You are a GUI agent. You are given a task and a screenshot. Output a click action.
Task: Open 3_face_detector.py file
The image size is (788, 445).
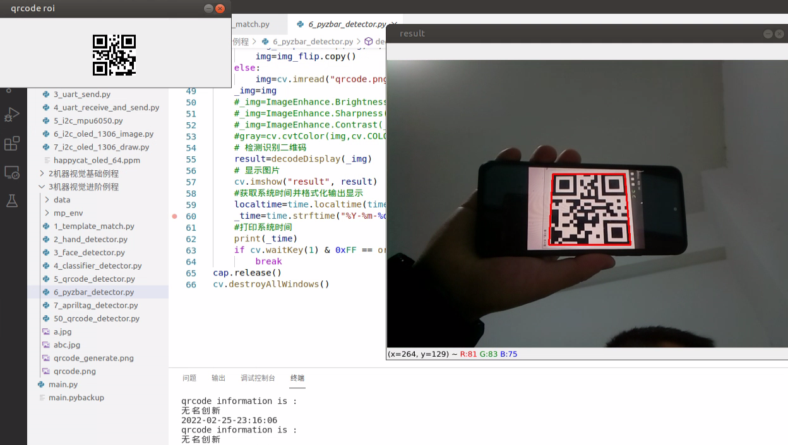89,253
